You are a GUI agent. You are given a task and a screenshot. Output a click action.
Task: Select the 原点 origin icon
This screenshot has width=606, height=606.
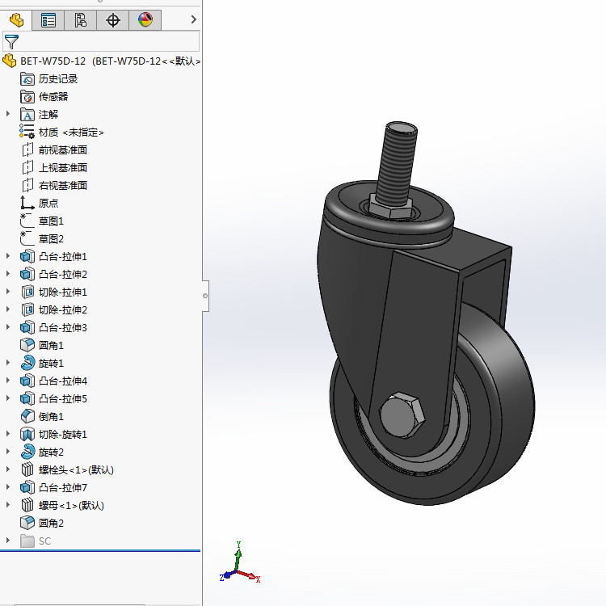(x=27, y=203)
